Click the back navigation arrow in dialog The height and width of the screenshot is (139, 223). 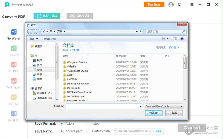pos(30,32)
